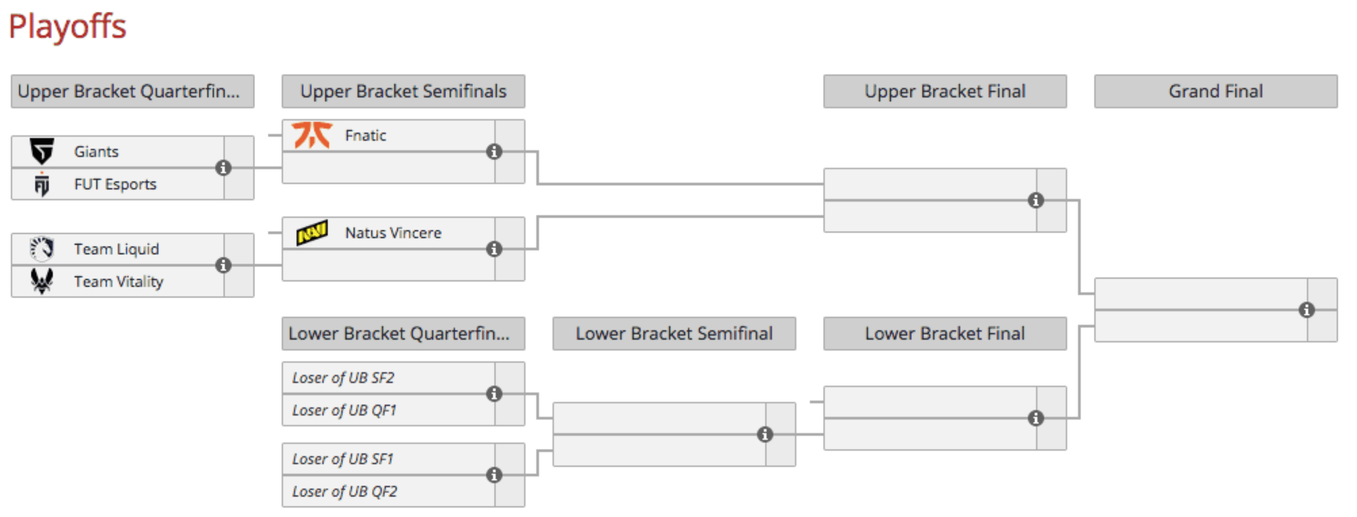The image size is (1357, 517).
Task: Click the Grand Final column header
Action: click(1216, 92)
